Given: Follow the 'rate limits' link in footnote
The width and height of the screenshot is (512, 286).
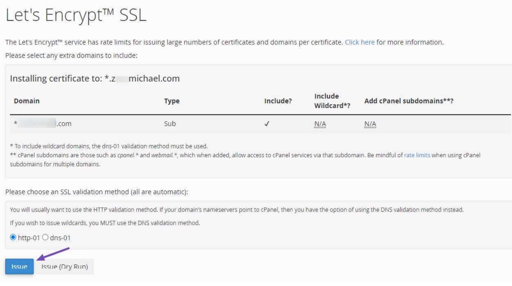Looking at the screenshot, I should 417,155.
